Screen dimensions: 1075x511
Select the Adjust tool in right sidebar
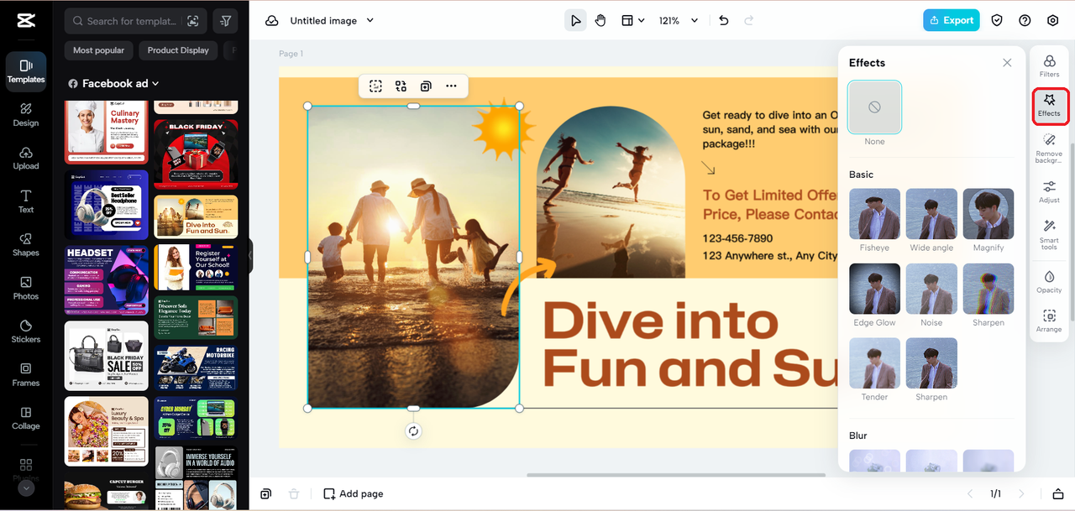[x=1049, y=191]
